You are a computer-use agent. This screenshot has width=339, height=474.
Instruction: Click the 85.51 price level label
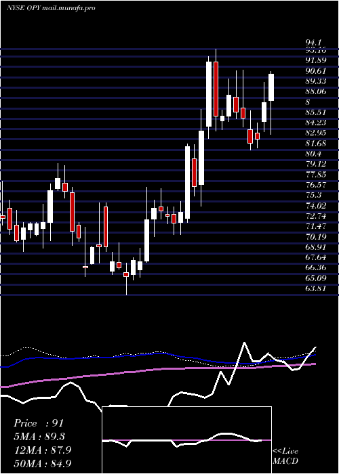coord(316,112)
